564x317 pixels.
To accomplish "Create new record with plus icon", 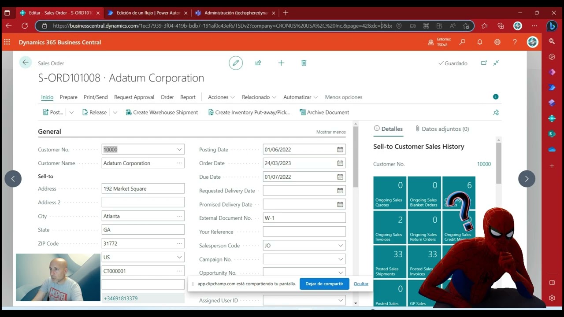I will [x=281, y=63].
